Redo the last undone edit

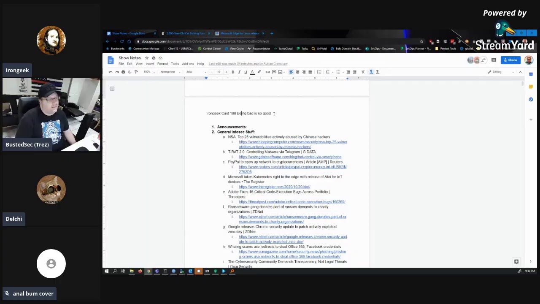tap(117, 72)
